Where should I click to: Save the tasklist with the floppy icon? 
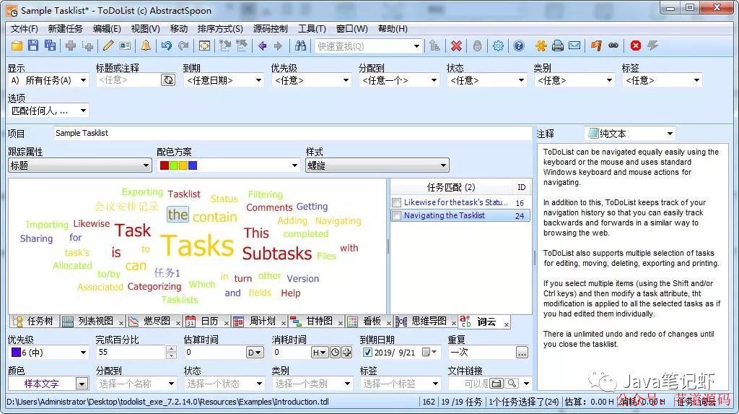click(33, 46)
